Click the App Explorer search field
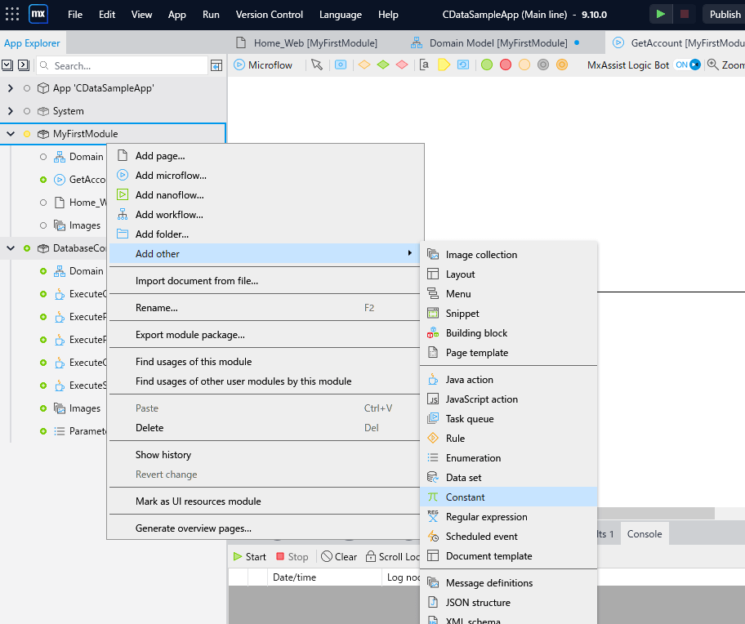This screenshot has width=745, height=624. point(123,65)
